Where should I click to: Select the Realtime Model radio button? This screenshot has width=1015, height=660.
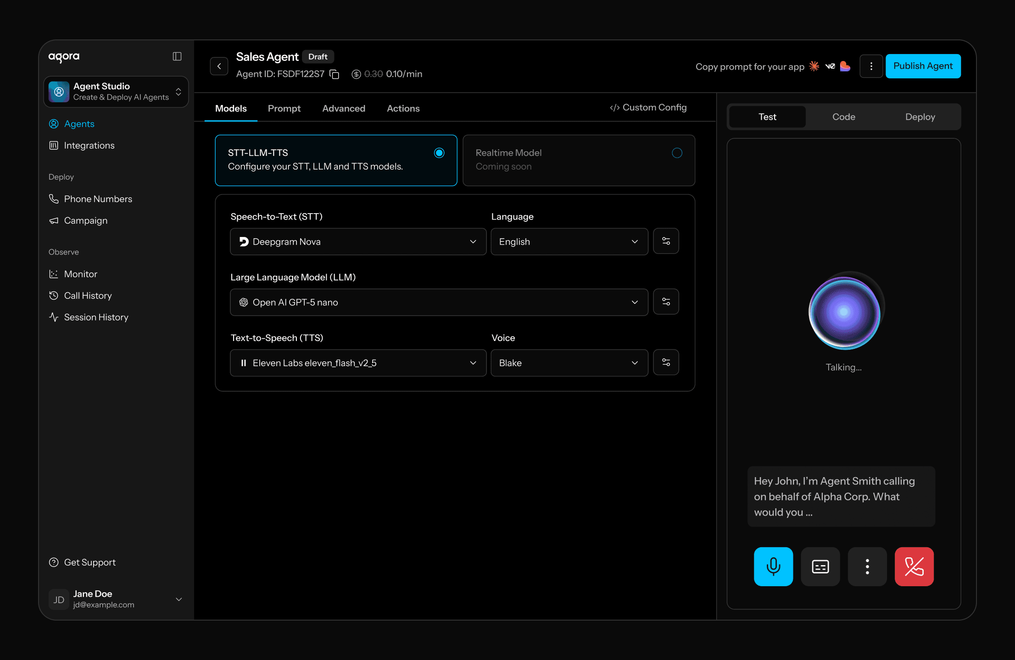[x=677, y=153]
